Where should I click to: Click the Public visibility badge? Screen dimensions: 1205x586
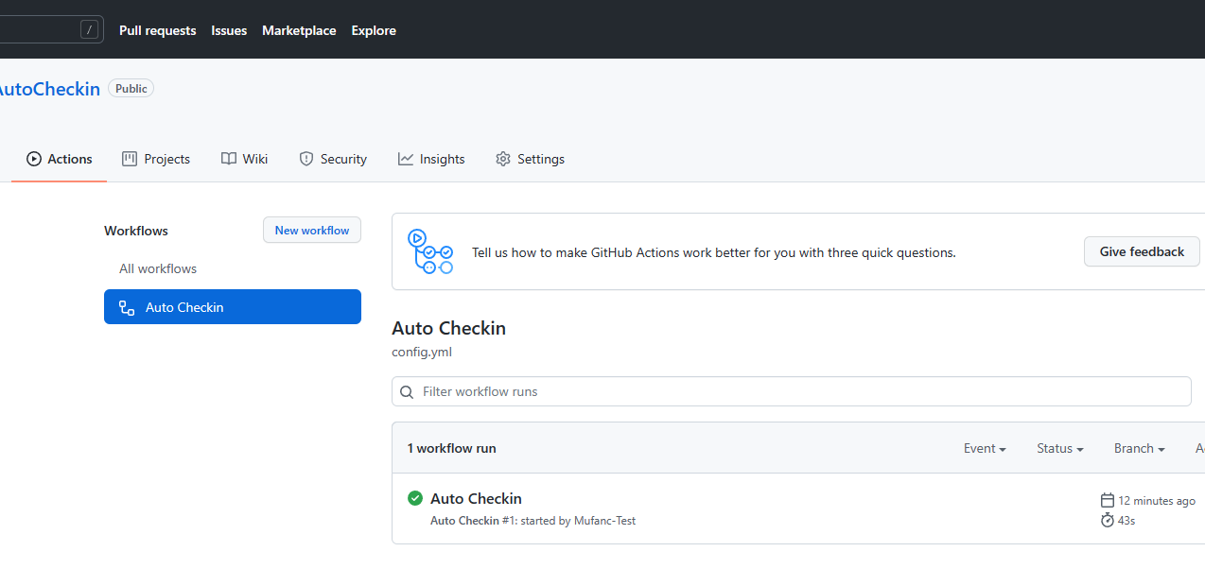131,88
